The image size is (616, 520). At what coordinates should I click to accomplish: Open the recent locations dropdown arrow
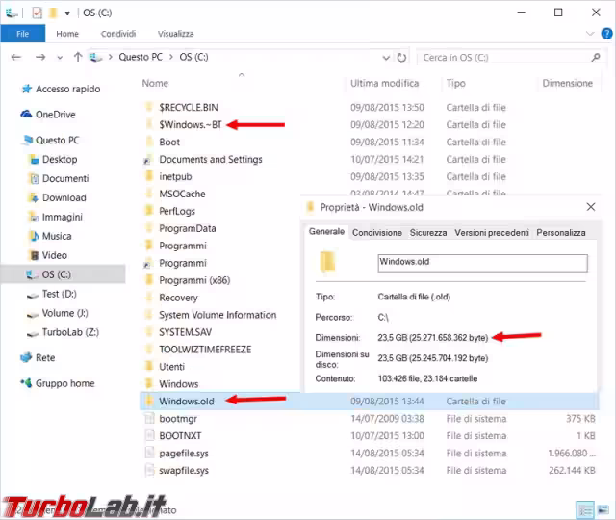[60, 58]
